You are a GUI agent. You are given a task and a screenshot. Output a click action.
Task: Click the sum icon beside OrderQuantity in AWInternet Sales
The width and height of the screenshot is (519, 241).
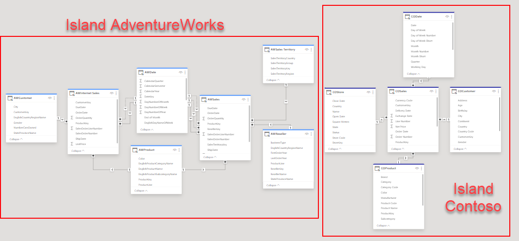pos(72,118)
